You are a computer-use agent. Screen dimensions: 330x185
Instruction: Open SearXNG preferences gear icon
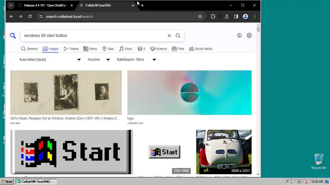[249, 35]
